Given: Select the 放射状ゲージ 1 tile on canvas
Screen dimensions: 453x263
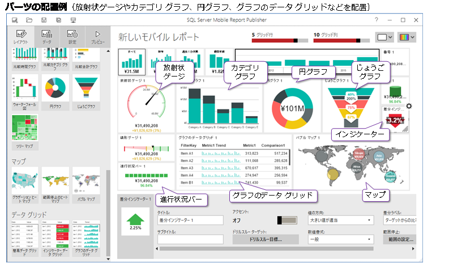Looking at the screenshot, I should [x=147, y=105].
